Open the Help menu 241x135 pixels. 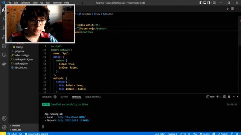coord(67,3)
